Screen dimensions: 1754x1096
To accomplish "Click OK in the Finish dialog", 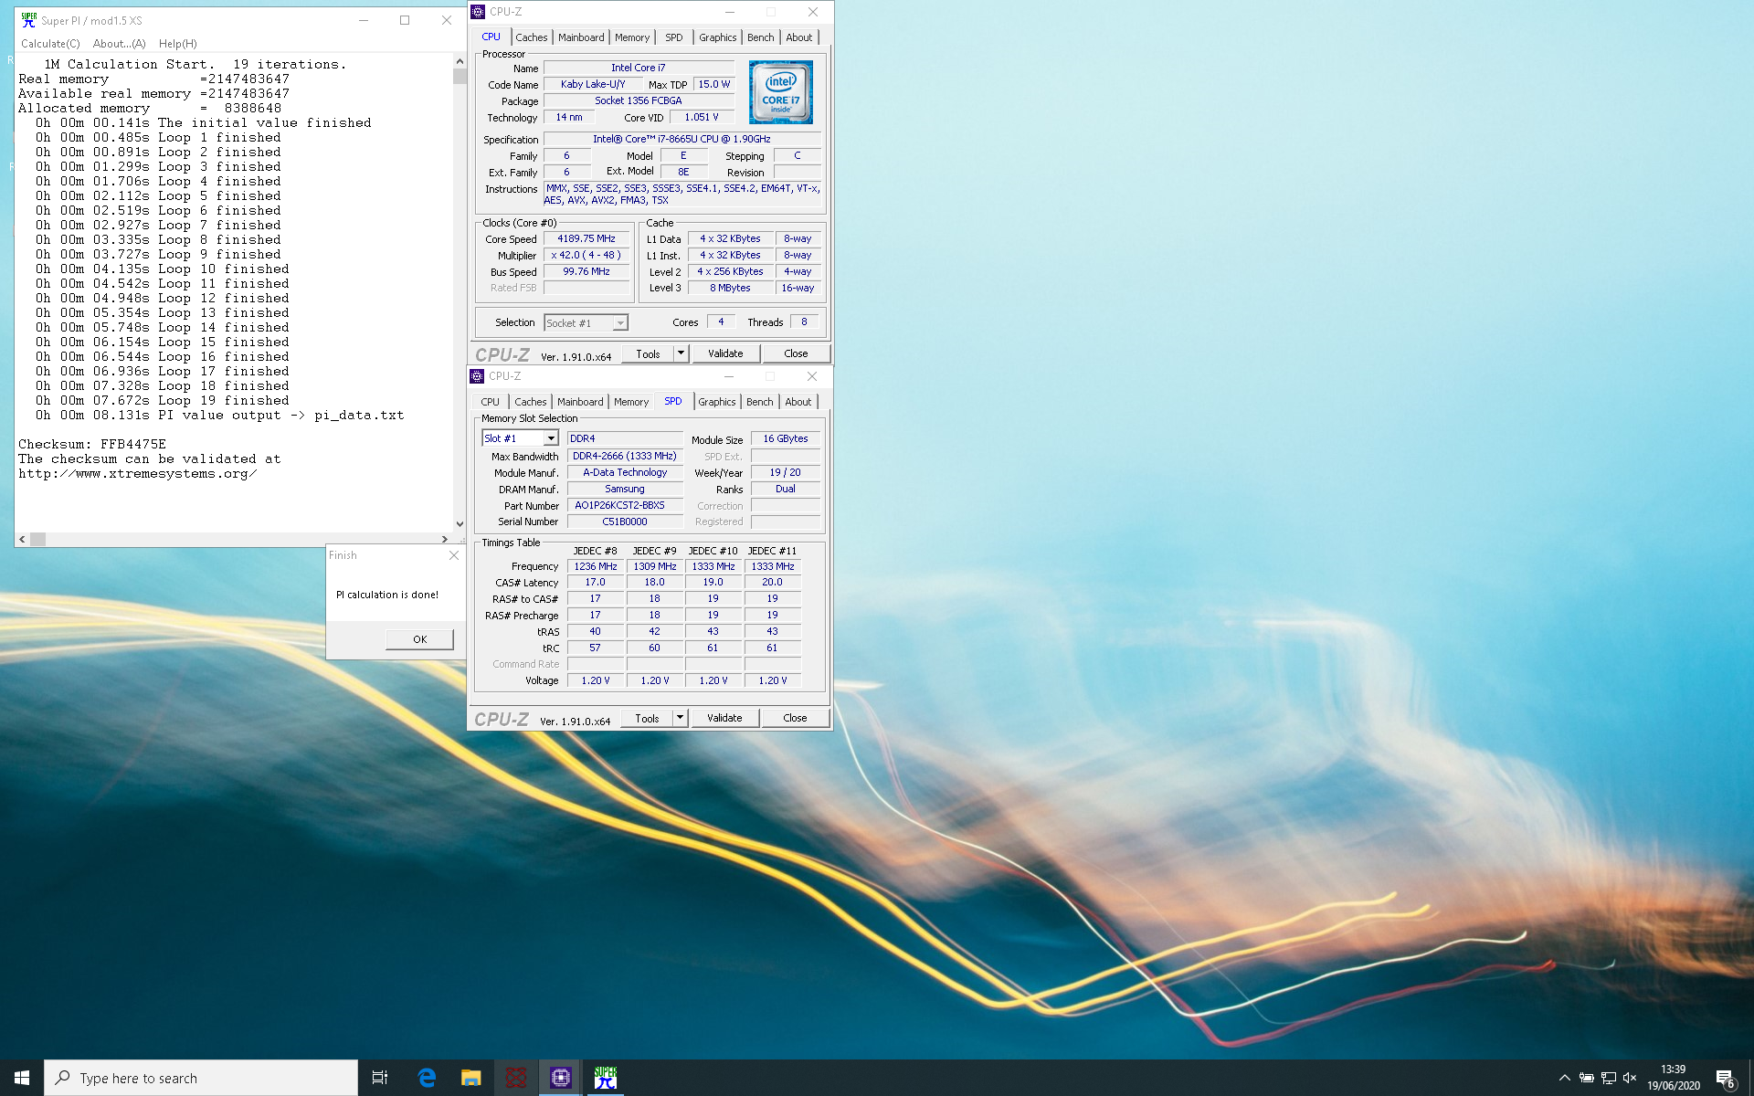I will pyautogui.click(x=419, y=639).
